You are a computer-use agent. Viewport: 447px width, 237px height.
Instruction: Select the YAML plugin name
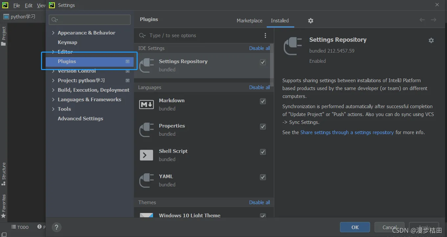166,177
